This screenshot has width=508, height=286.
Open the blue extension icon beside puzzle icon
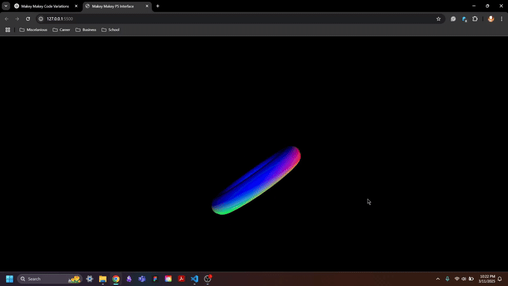click(x=464, y=19)
